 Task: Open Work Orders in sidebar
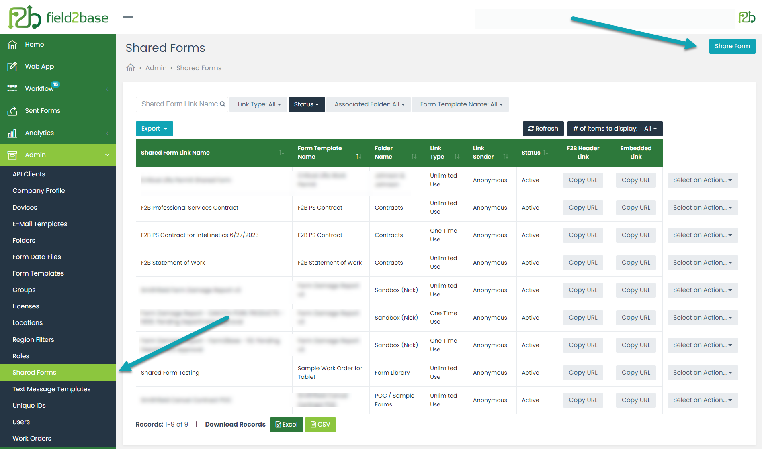pyautogui.click(x=32, y=439)
